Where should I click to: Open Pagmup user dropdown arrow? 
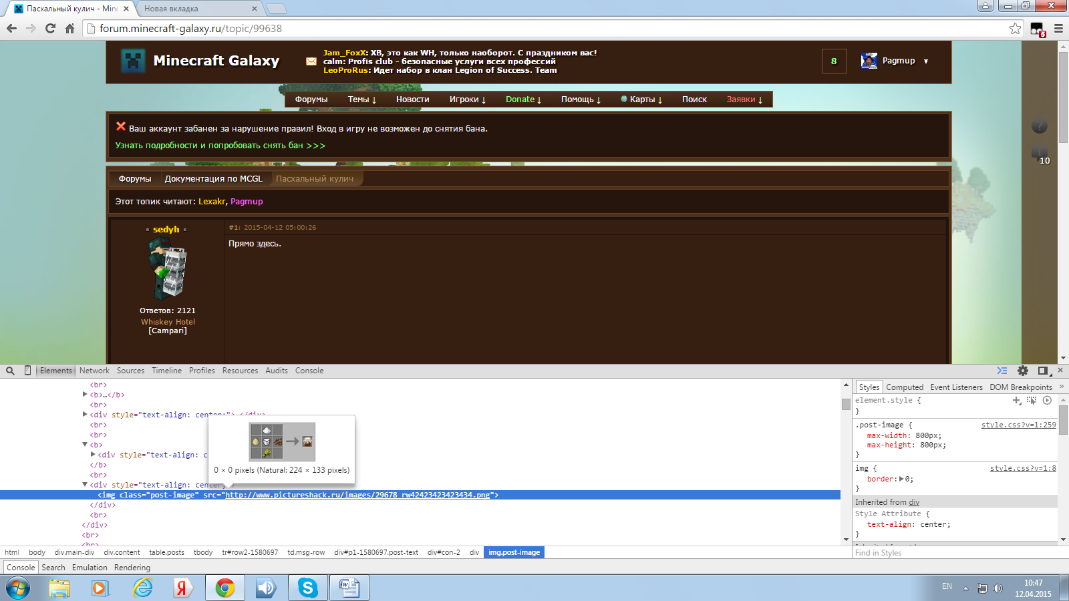click(x=926, y=61)
